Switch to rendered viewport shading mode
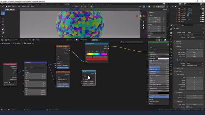This screenshot has height=115, width=205. (x=163, y=6)
